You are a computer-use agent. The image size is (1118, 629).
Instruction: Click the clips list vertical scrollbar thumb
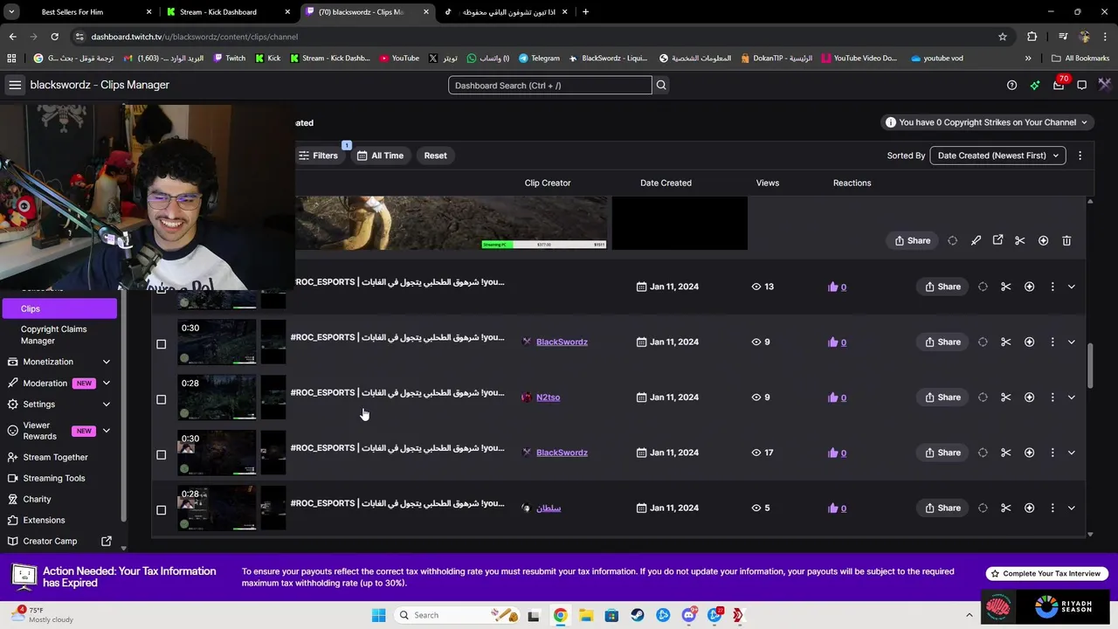(x=1089, y=366)
